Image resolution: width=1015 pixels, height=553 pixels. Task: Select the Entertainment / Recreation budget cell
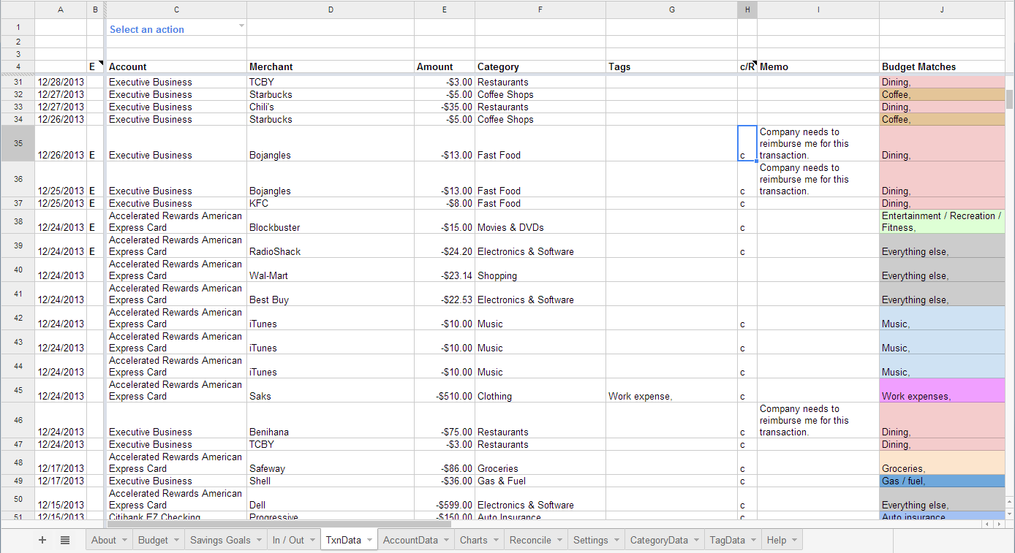(942, 221)
